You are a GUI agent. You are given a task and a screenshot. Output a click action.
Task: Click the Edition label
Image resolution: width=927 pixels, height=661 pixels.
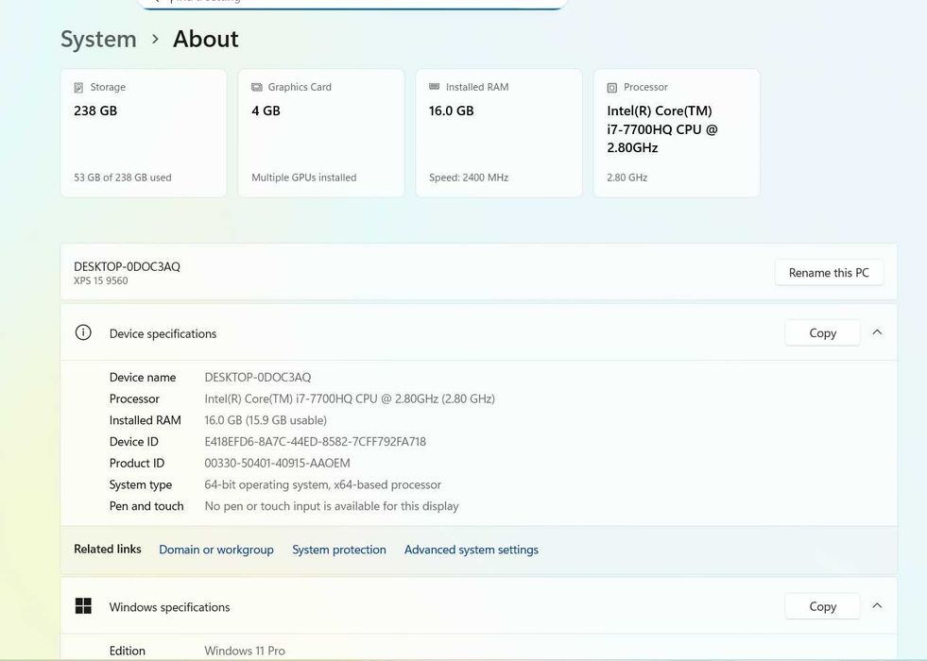coord(128,651)
